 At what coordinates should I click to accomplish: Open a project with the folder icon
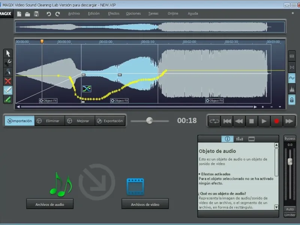[x=27, y=14]
